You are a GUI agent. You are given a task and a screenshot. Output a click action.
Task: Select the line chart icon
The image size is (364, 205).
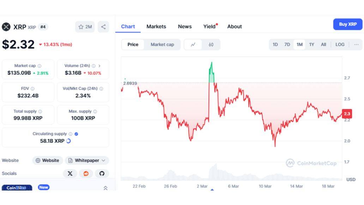[193, 44]
